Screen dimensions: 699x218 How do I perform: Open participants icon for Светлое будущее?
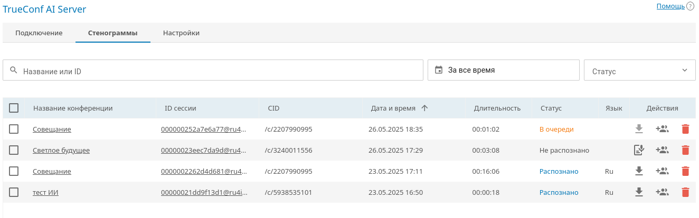pos(662,150)
